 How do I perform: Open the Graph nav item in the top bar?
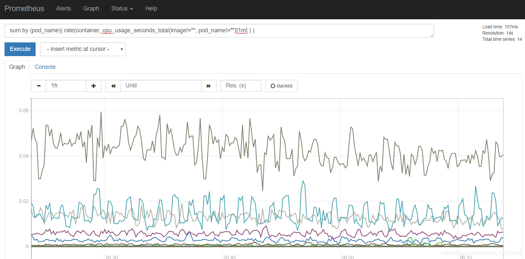91,8
